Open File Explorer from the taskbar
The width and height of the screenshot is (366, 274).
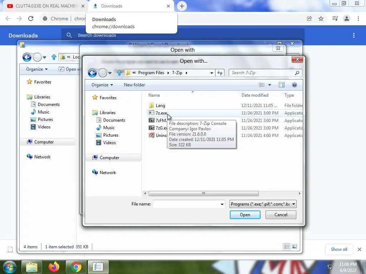[32, 267]
